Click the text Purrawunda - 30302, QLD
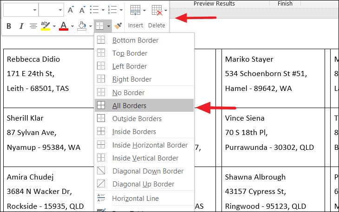Screen dimensions: 339x212 (x=269, y=148)
